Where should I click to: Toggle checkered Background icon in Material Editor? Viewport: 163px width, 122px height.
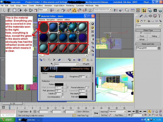(x=93, y=31)
